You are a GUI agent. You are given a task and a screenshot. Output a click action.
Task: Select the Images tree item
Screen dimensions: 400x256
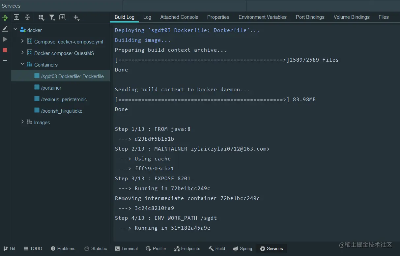[x=42, y=123]
